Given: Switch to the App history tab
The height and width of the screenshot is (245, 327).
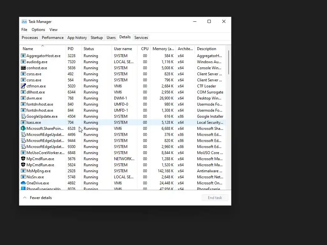Looking at the screenshot, I should coord(77,38).
